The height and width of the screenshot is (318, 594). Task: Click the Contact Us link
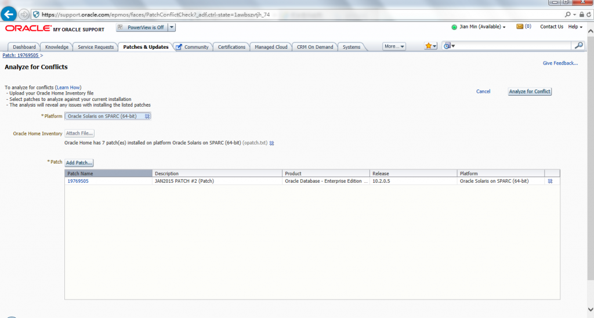pos(551,27)
